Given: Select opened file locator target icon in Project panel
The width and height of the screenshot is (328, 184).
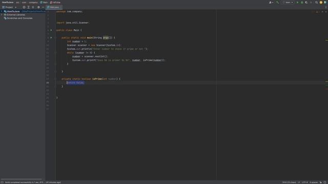Looking at the screenshot, I should 24,7.
